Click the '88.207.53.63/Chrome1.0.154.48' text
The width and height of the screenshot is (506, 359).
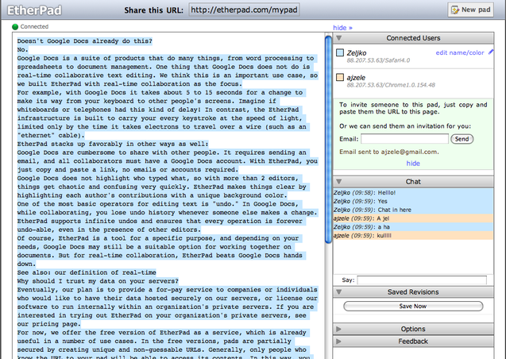point(391,85)
